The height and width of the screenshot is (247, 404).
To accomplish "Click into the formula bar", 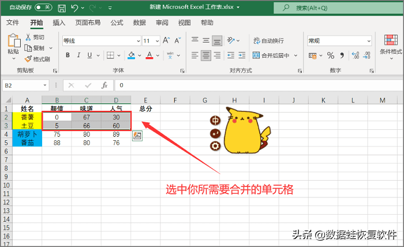I will pyautogui.click(x=259, y=85).
